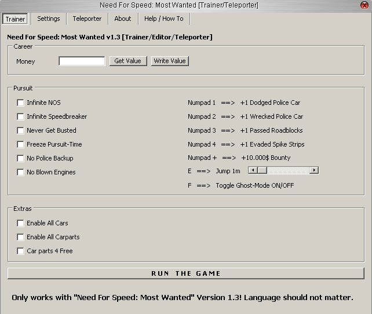The width and height of the screenshot is (372, 314).
Task: Click the Write Value button
Action: (x=170, y=61)
